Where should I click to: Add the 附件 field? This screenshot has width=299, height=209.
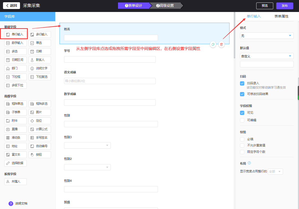pyautogui.click(x=15, y=121)
